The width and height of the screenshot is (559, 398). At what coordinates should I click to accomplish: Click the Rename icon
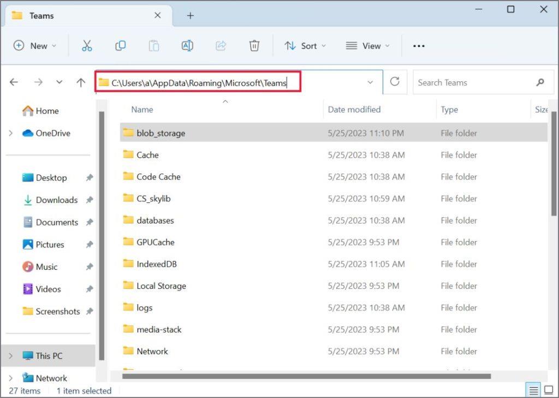coord(187,46)
